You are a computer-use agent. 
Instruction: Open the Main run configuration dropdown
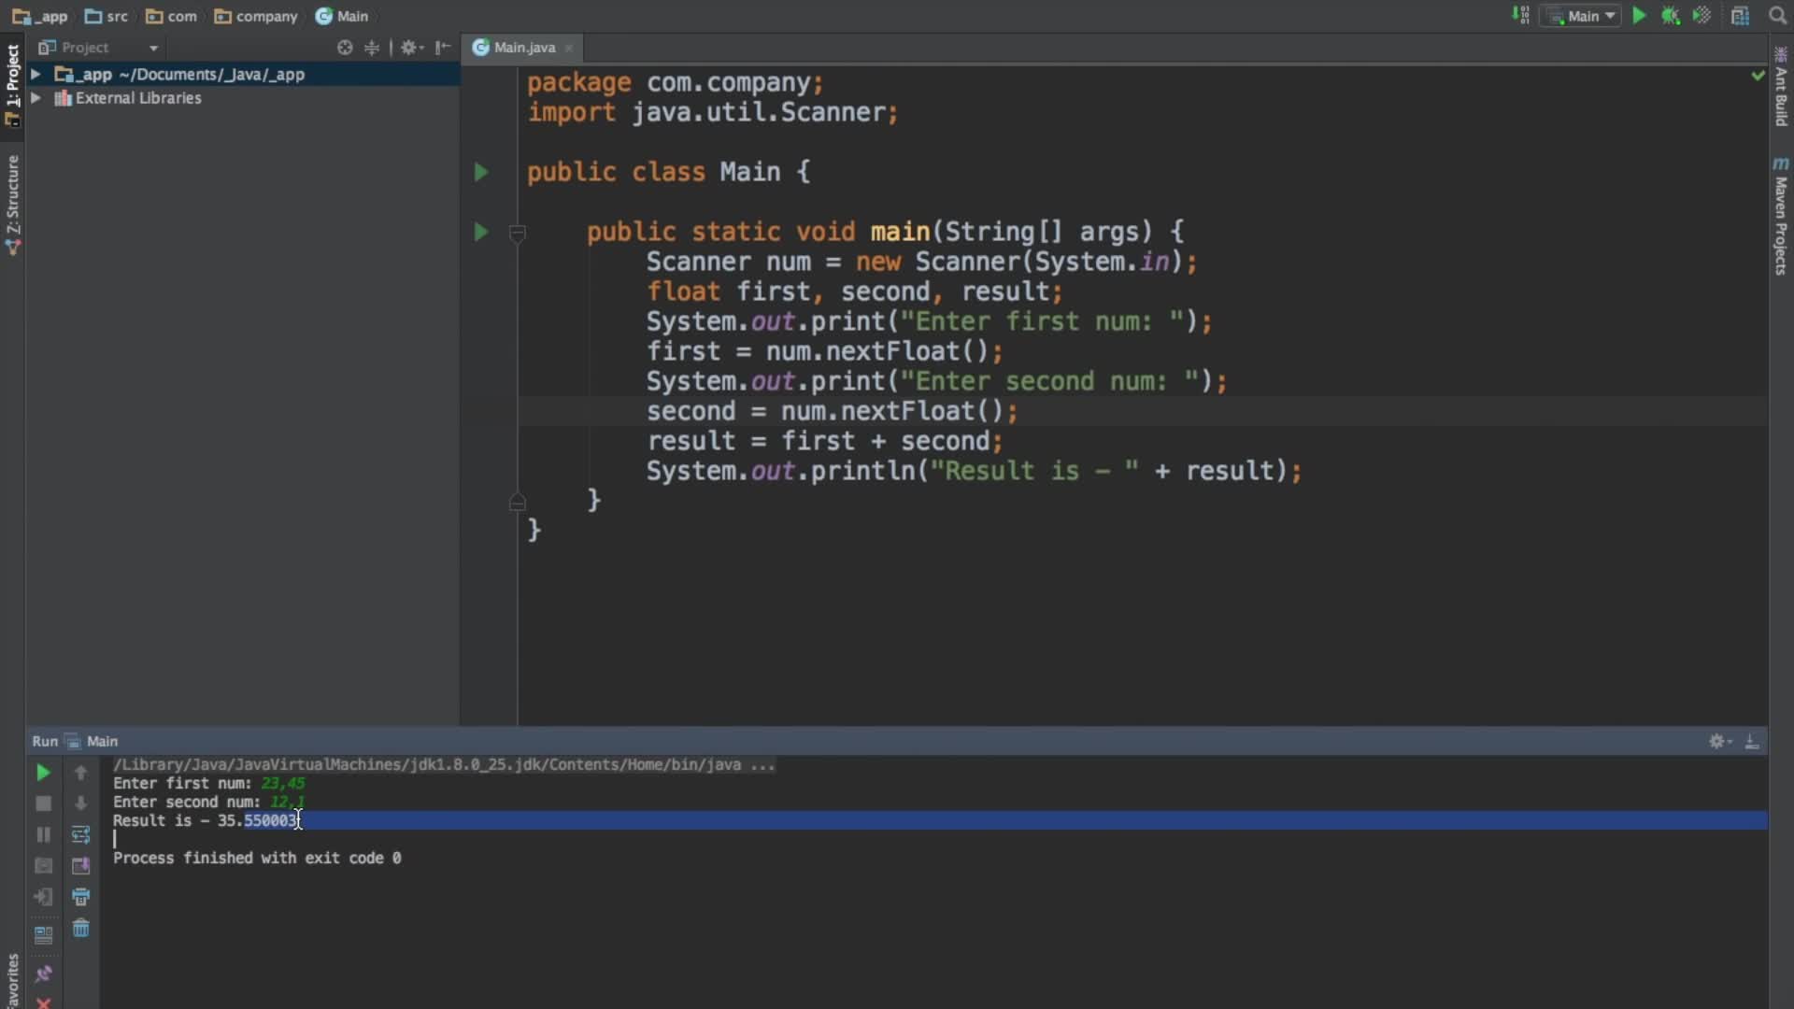pos(1581,16)
